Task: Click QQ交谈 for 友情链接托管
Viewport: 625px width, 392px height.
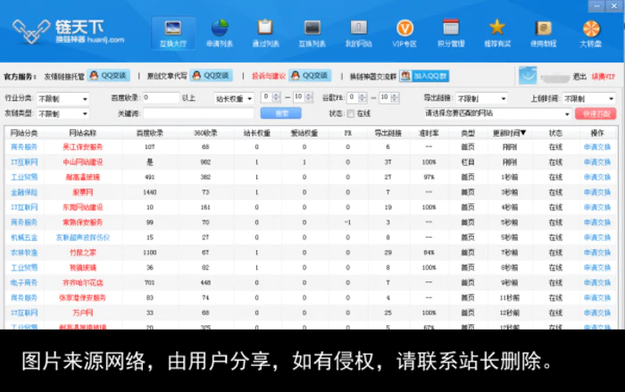Action: point(108,75)
